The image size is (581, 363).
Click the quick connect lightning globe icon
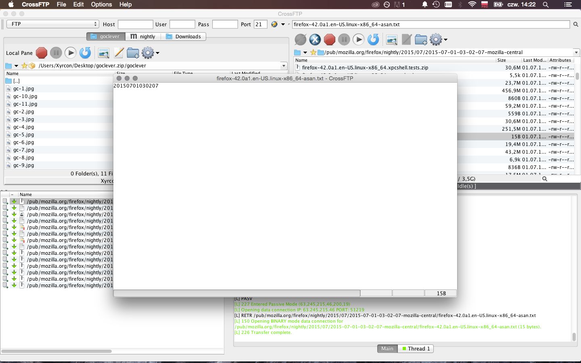point(274,24)
